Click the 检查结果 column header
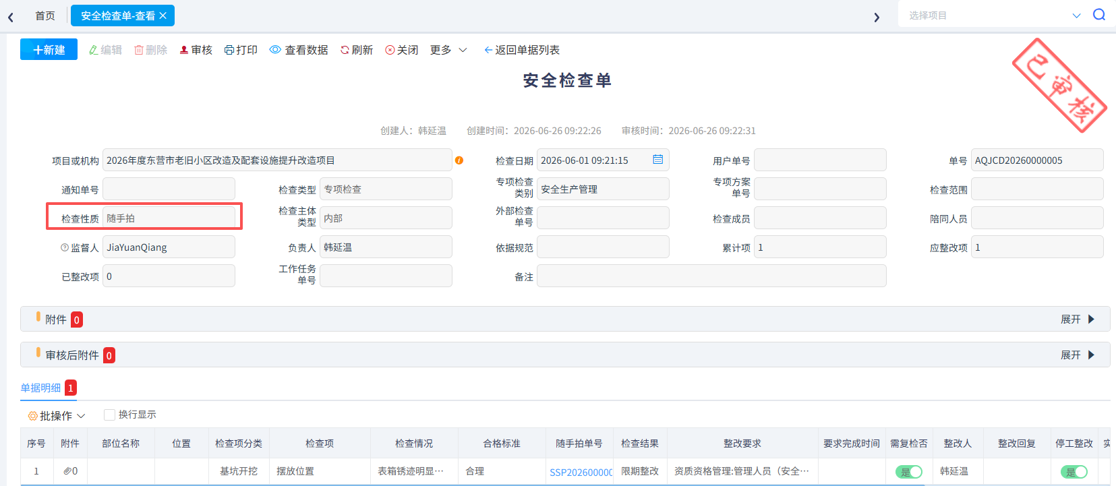 [640, 444]
